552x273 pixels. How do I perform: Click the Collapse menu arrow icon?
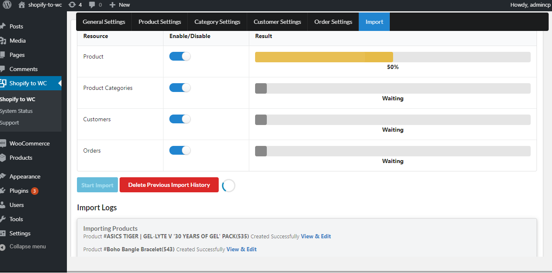(3, 247)
